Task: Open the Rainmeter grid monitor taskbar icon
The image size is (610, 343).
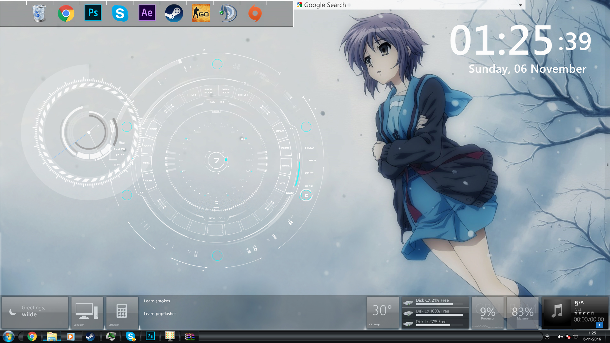Action: pos(170,336)
